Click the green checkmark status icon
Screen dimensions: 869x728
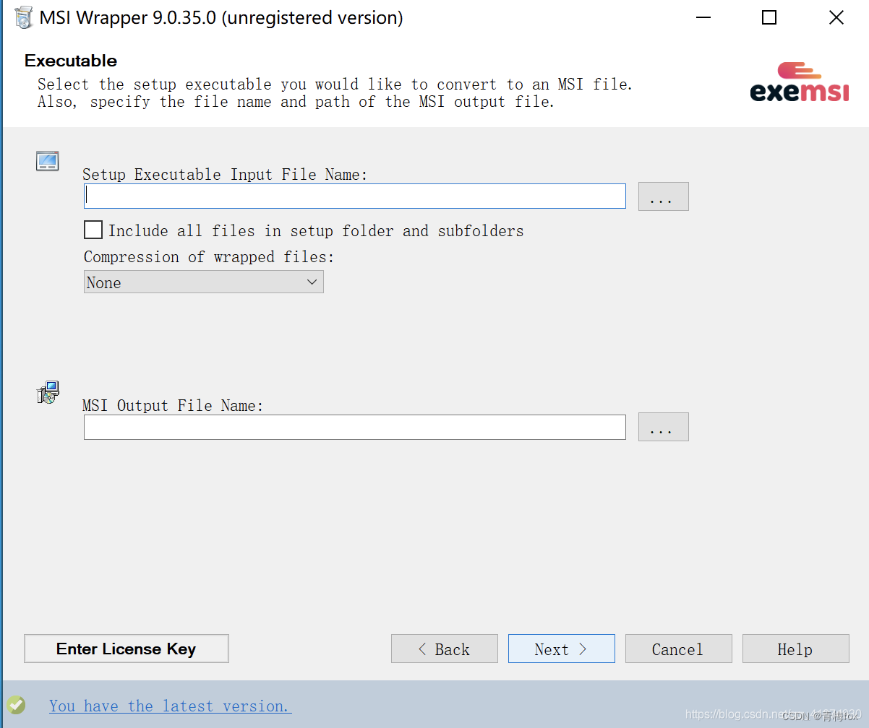coord(16,705)
